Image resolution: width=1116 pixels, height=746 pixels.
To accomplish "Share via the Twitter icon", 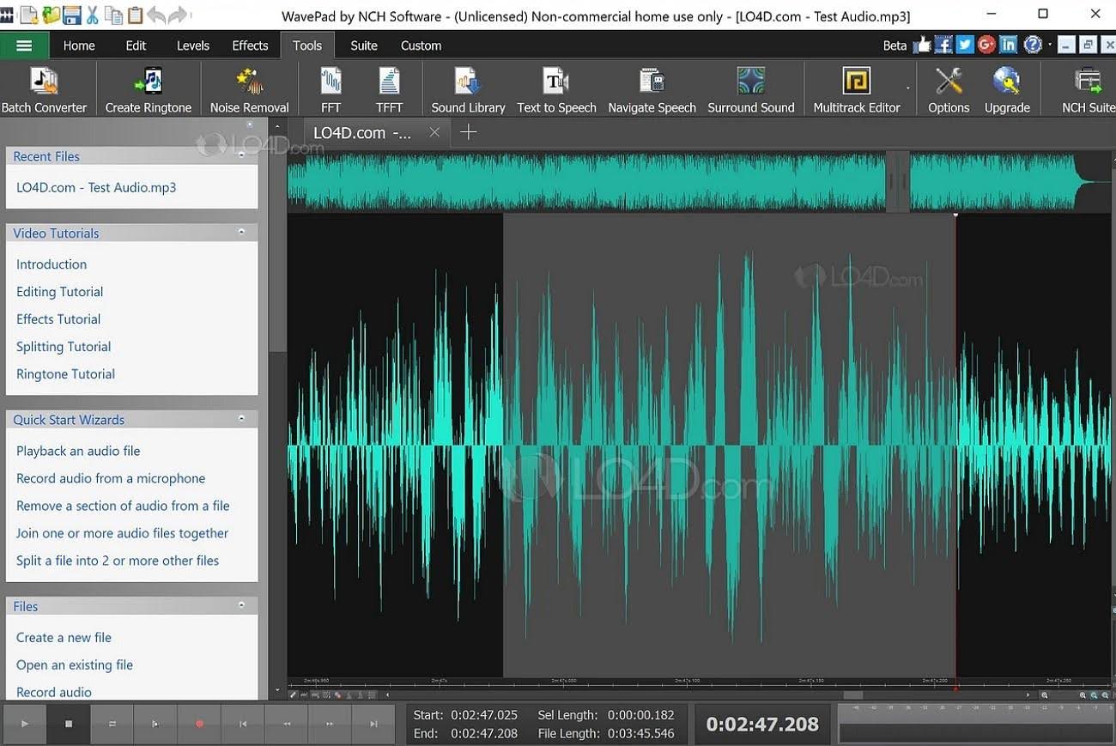I will coord(965,45).
